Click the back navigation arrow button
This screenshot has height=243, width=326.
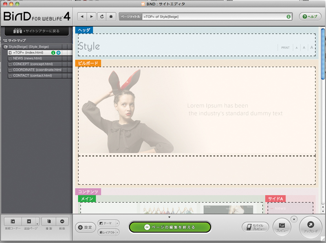(82, 17)
